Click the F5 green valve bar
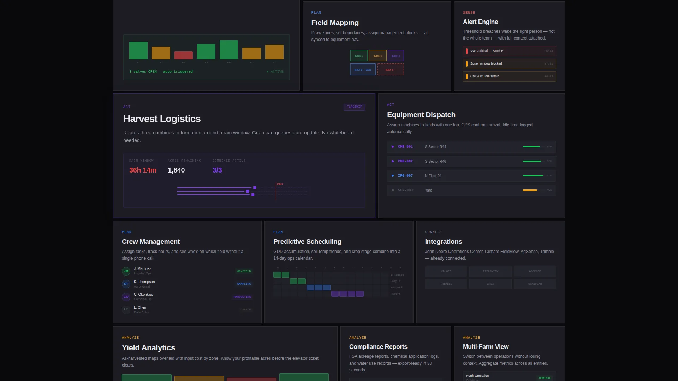The height and width of the screenshot is (381, 678). pos(229,50)
